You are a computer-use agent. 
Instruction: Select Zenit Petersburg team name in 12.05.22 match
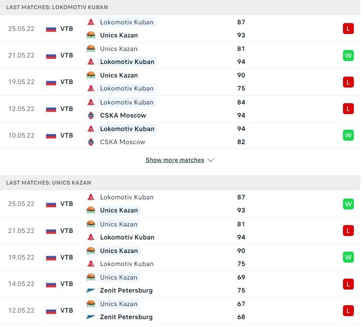[126, 317]
